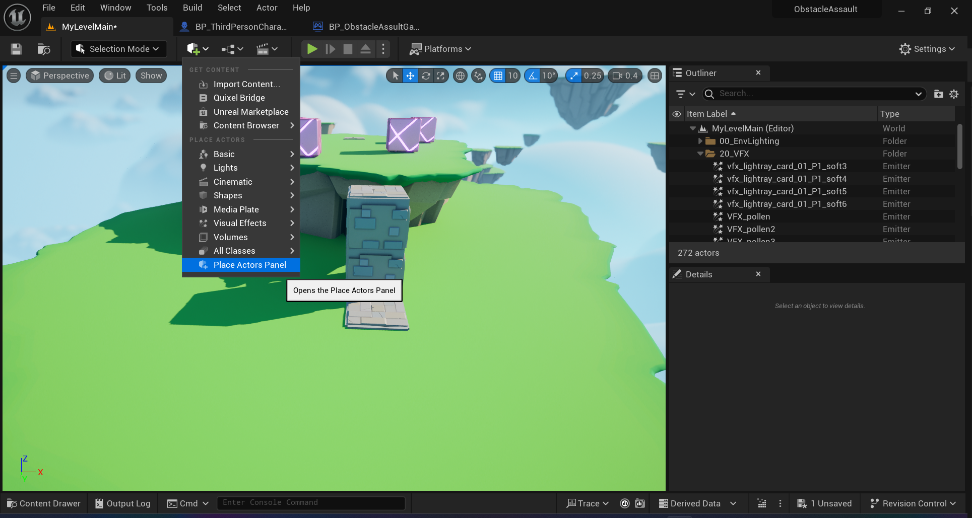This screenshot has width=972, height=518.
Task: Click the Browse content icon next to Save
Action: 44,49
